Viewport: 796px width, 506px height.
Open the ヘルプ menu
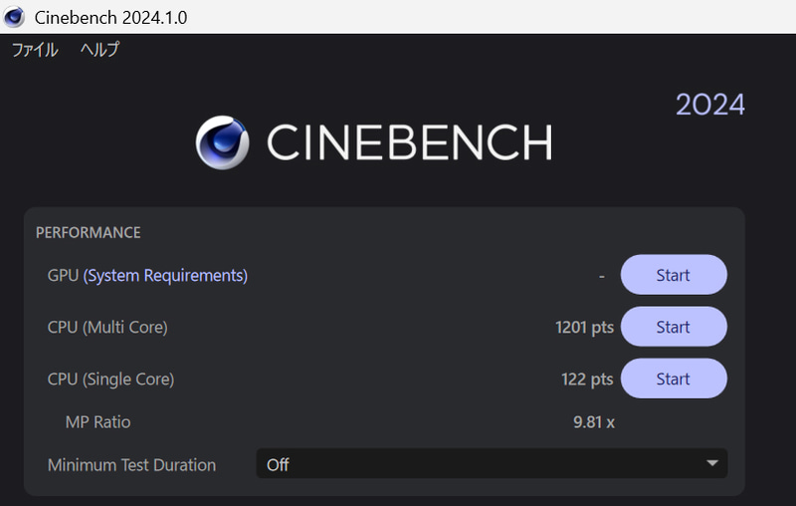click(100, 50)
